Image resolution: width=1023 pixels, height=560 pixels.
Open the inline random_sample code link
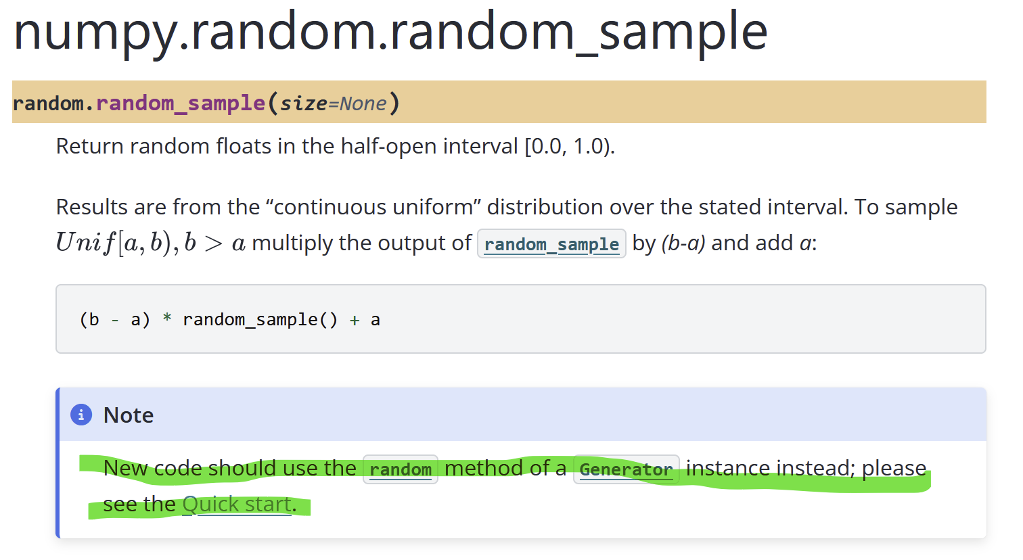tap(551, 243)
